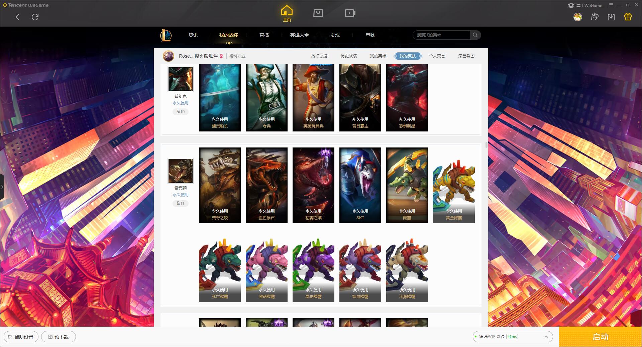Open 辅助设置 settings button
This screenshot has width=642, height=347.
click(x=21, y=337)
